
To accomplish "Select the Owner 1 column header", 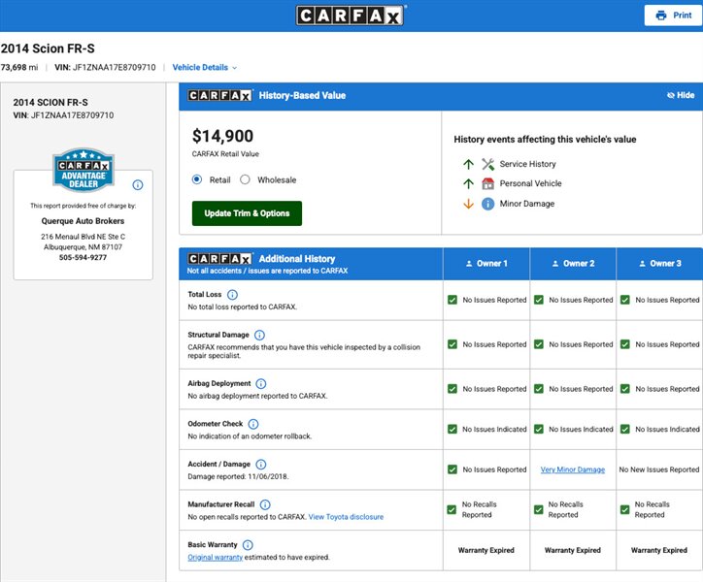I will (x=486, y=264).
